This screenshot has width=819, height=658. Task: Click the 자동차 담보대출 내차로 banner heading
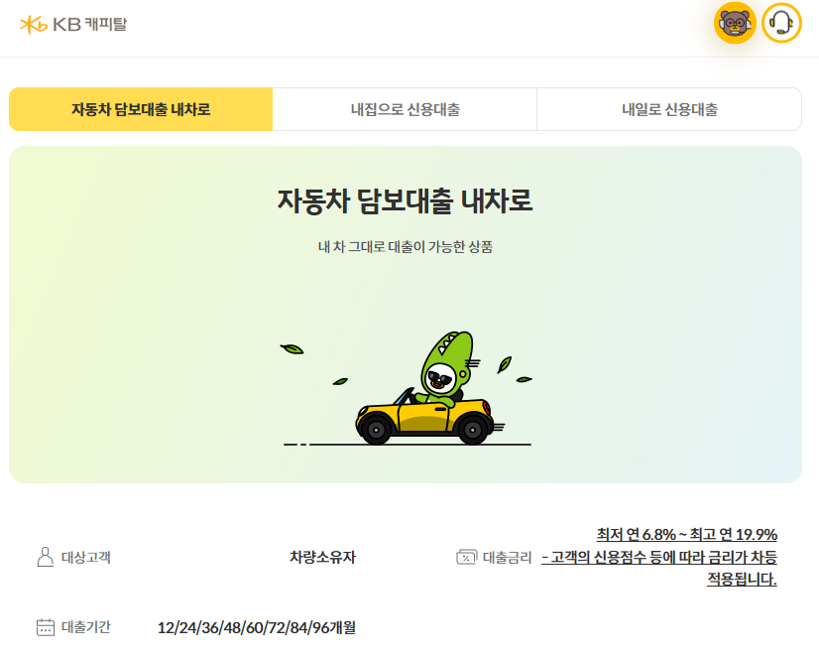(405, 200)
